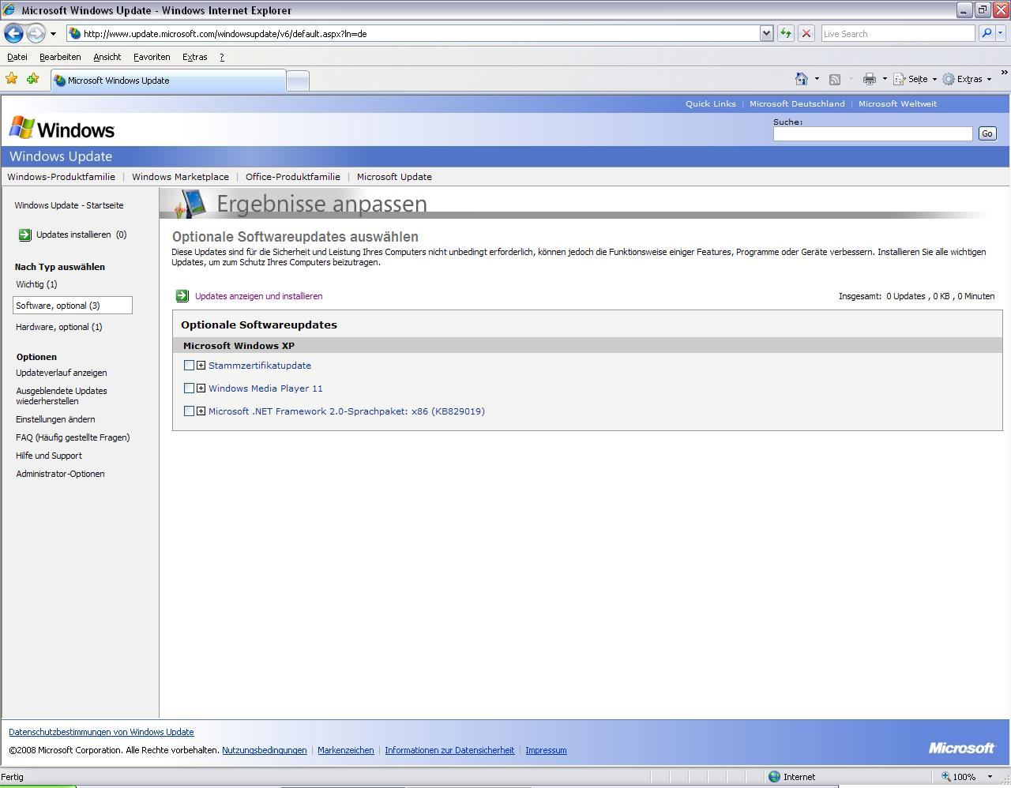Open a new blank tab
The image size is (1011, 788).
tap(297, 81)
